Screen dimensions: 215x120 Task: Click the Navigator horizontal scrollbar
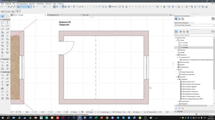pyautogui.click(x=191, y=106)
